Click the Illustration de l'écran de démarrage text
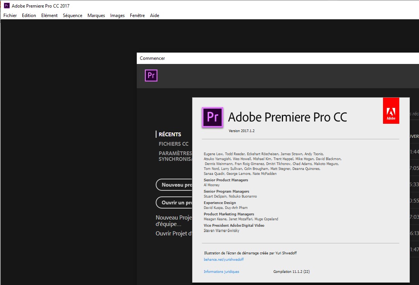419x285 pixels. tap(250, 253)
